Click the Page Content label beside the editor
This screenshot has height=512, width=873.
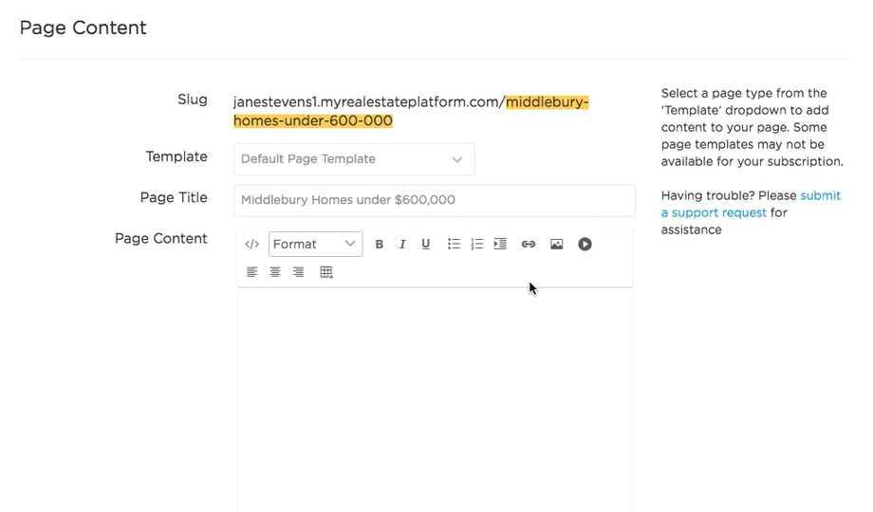161,239
